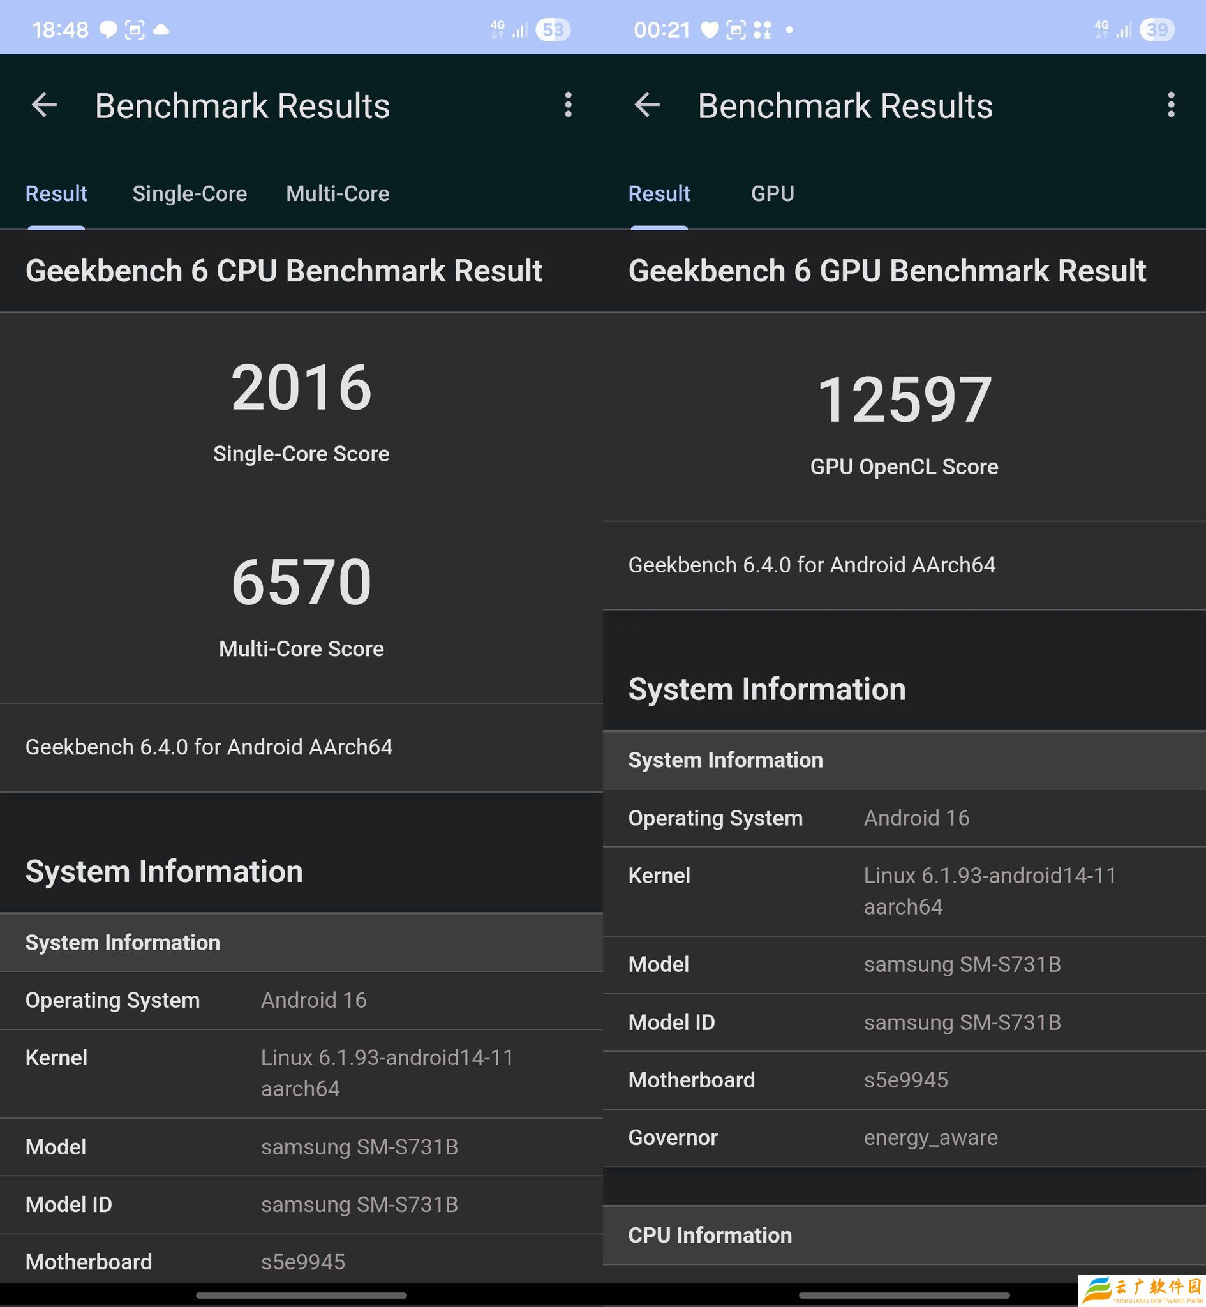The height and width of the screenshot is (1307, 1206).
Task: Open overflow menu on CPU results screen
Action: (569, 105)
